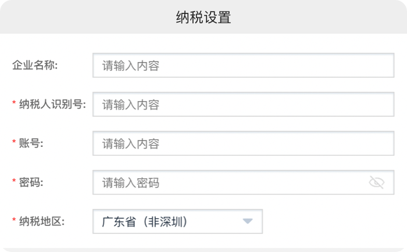This screenshot has width=407, height=252.
Task: Click the red asterisk before 纳税人识别号
Action: pyautogui.click(x=14, y=104)
